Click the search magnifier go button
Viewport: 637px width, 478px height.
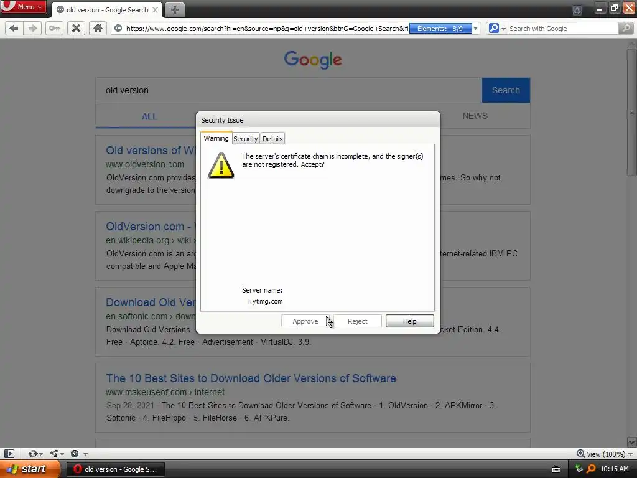pos(626,29)
